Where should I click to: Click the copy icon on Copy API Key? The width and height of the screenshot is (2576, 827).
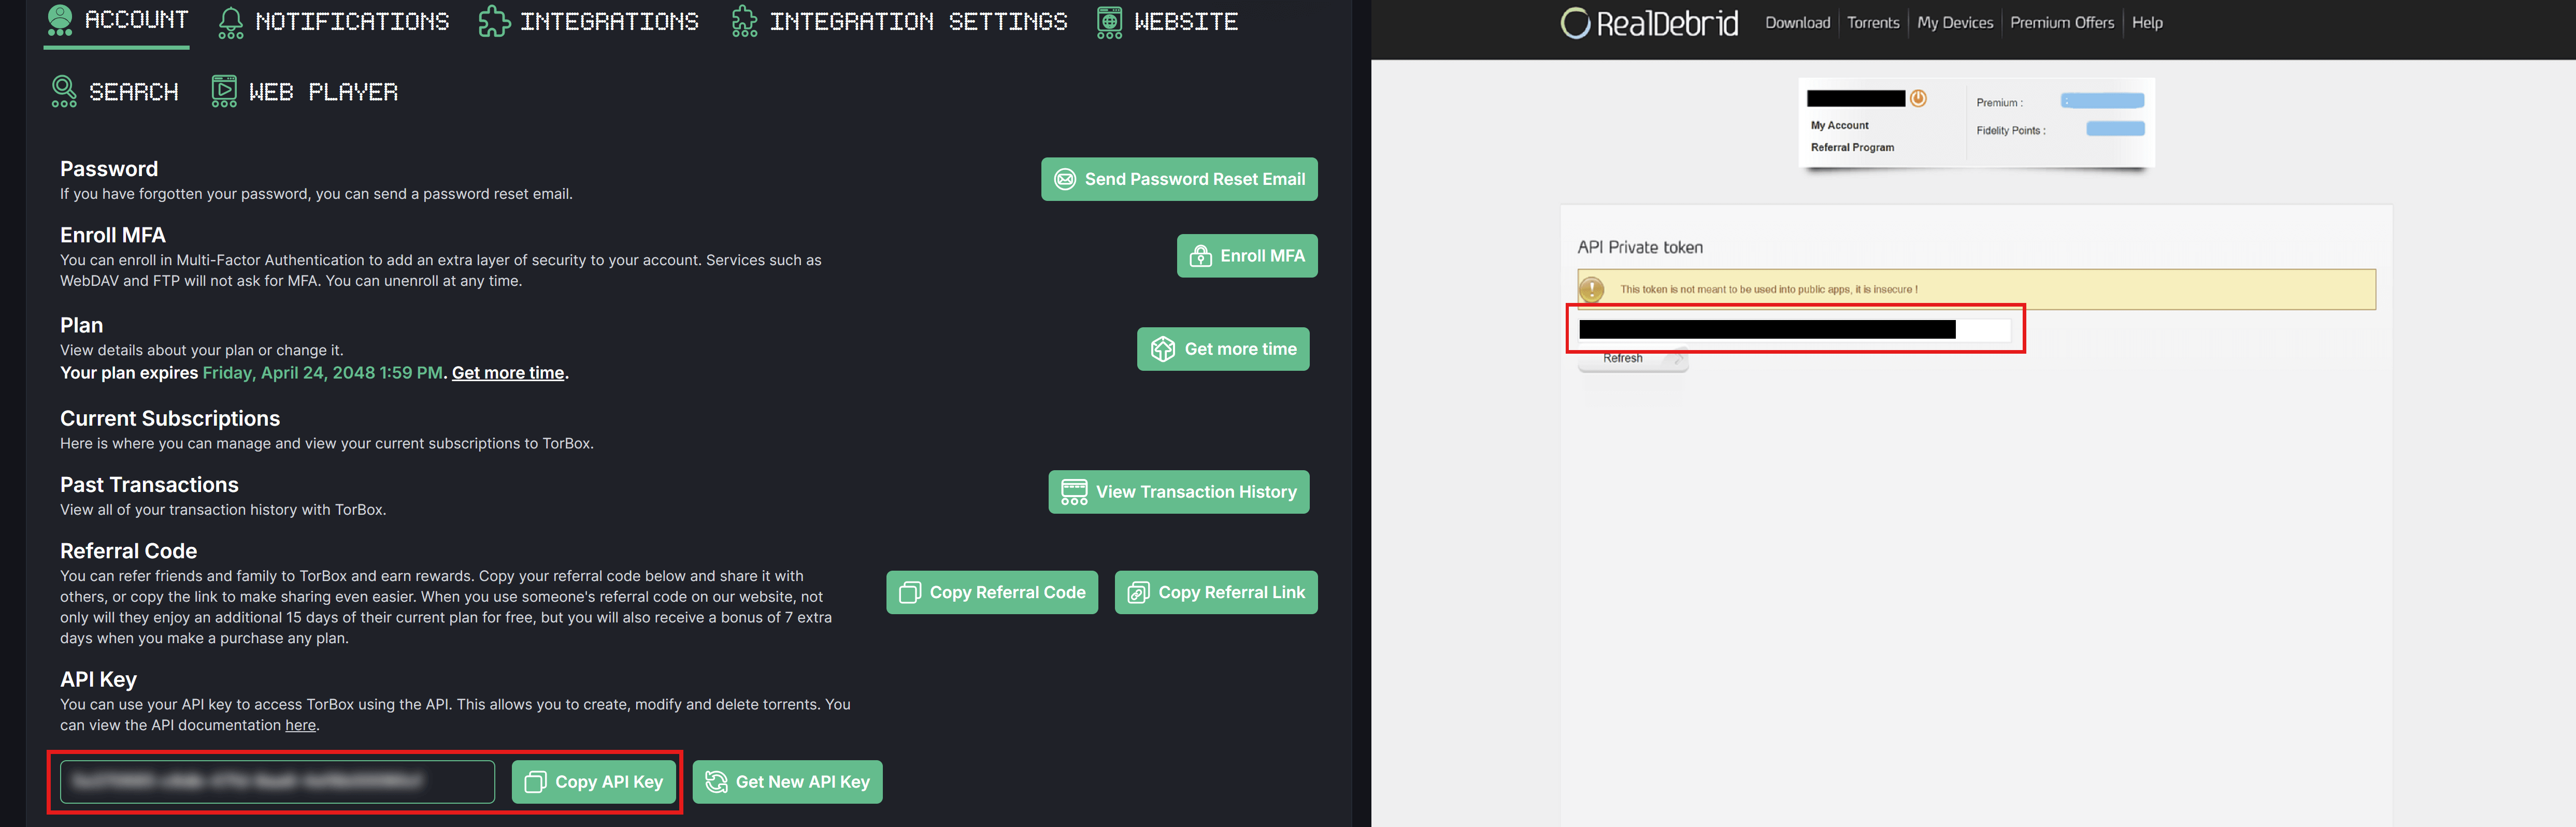point(536,781)
